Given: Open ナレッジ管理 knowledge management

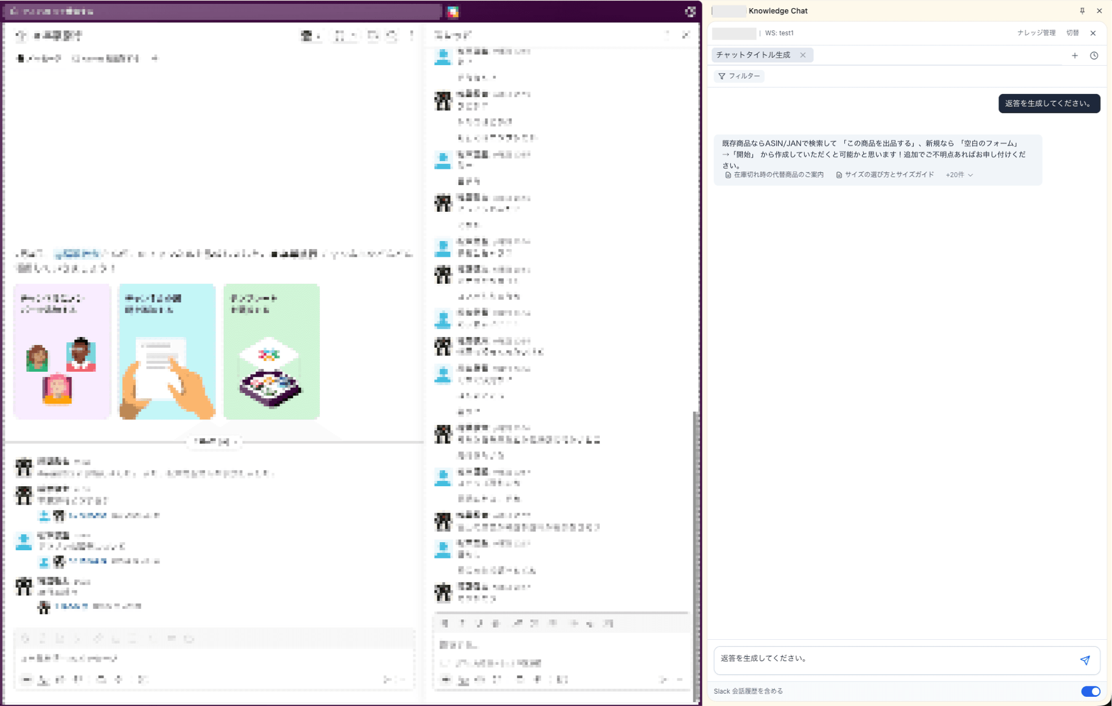Looking at the screenshot, I should [x=1036, y=33].
